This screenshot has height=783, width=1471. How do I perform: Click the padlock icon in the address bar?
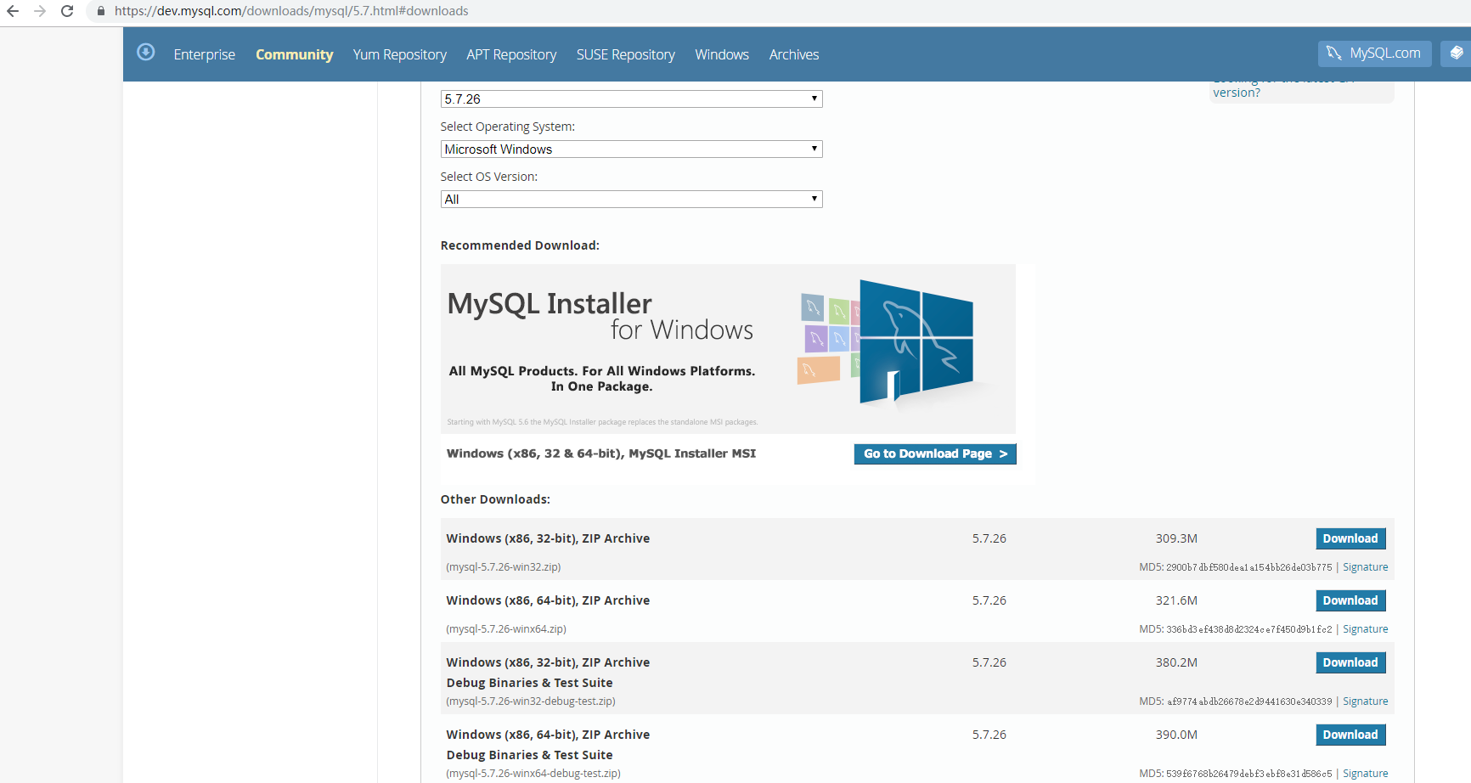(x=101, y=11)
